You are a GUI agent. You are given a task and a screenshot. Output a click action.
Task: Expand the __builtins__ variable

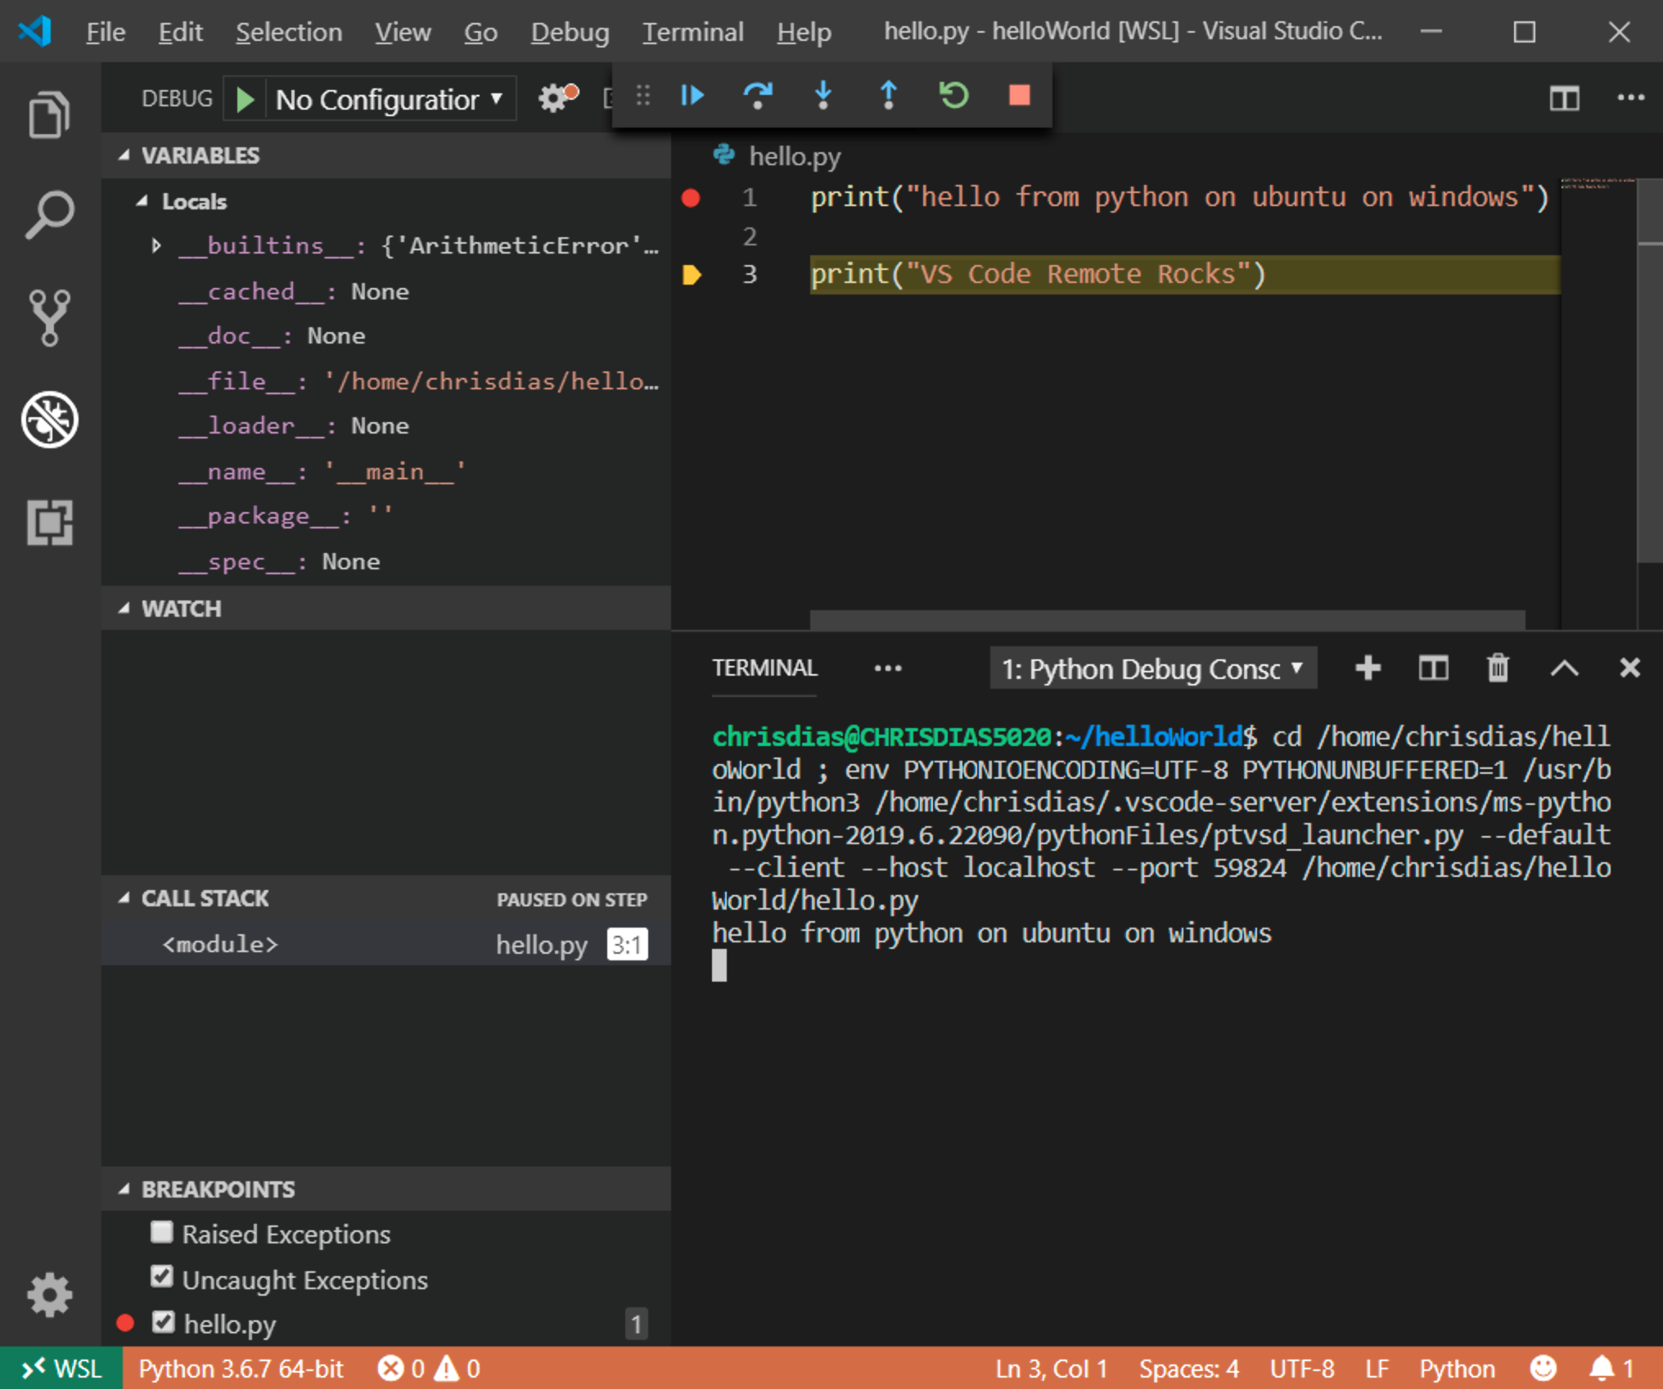coord(156,245)
